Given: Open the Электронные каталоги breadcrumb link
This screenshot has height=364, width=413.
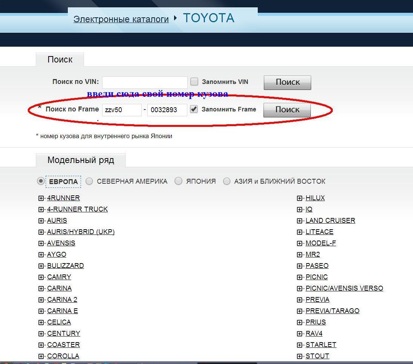Looking at the screenshot, I should [121, 19].
